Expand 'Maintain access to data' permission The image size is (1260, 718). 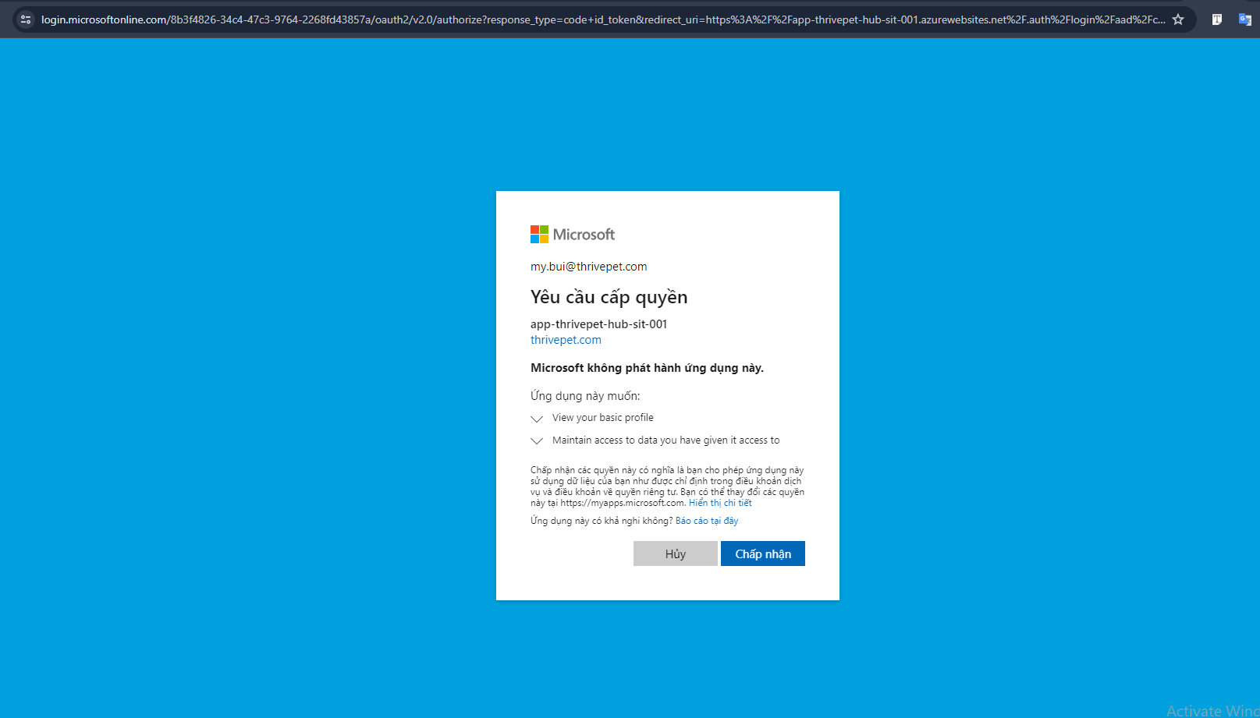[537, 441]
